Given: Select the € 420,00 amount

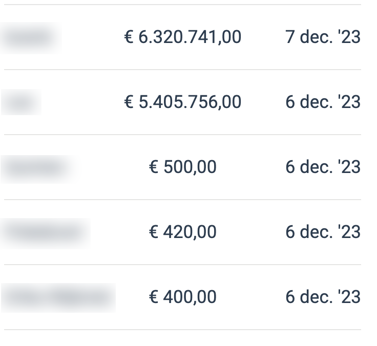Looking at the screenshot, I should pyautogui.click(x=183, y=232).
